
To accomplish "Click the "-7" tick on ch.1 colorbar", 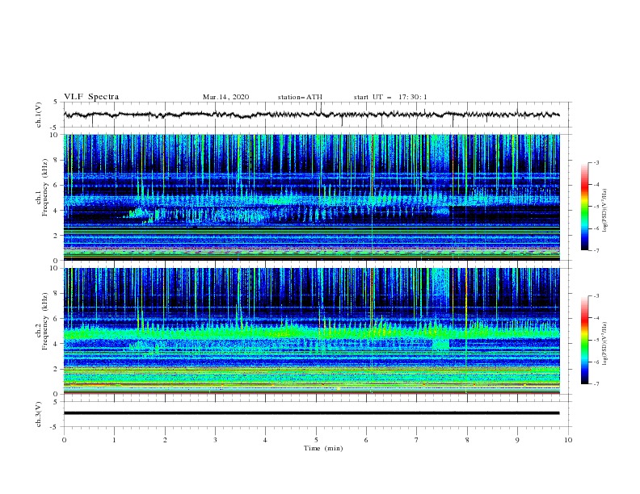I will click(596, 250).
